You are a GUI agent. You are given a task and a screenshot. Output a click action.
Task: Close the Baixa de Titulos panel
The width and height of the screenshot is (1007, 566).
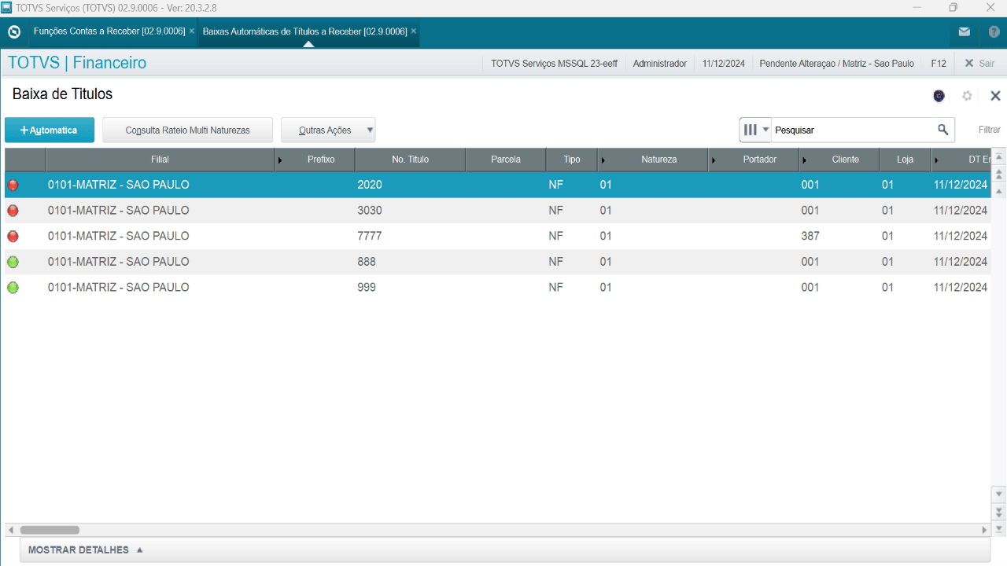point(994,96)
